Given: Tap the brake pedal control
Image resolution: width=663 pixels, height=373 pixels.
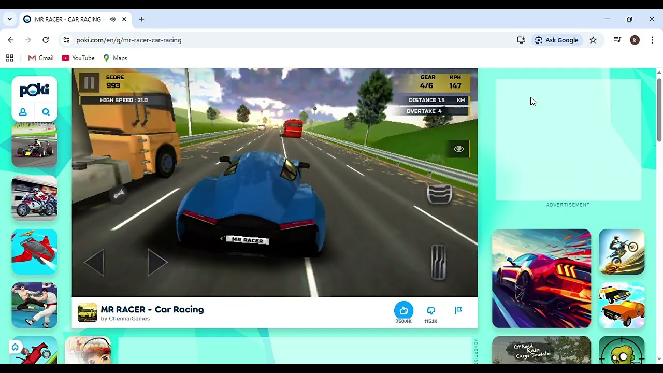Looking at the screenshot, I should (x=439, y=194).
